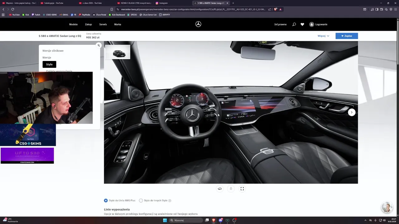Screen dimensions: 399x224
Task: Open Twitch bookmark
Action: pos(36,15)
